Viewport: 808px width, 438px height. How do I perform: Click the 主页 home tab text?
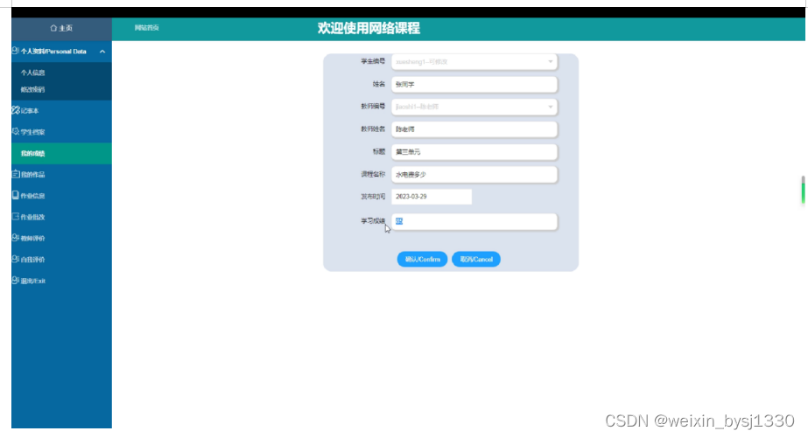coord(66,28)
